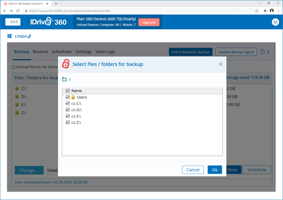Image resolution: width=283 pixels, height=200 pixels.
Task: Uncheck the Users folder checkbox
Action: [68, 97]
